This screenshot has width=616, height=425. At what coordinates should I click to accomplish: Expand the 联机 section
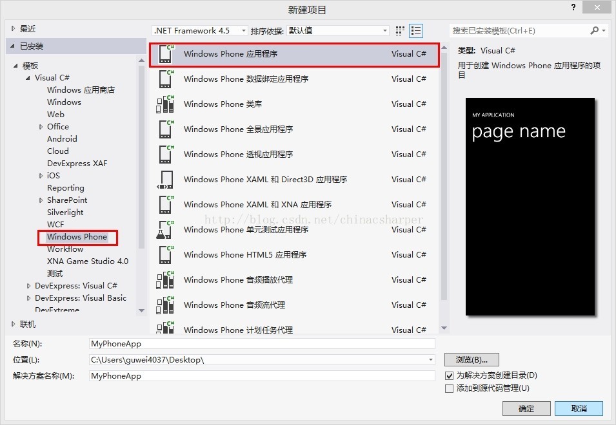click(x=13, y=325)
